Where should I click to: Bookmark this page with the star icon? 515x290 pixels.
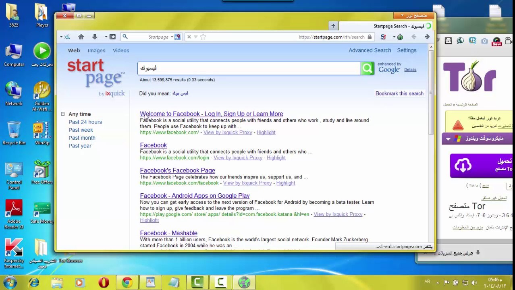203,37
